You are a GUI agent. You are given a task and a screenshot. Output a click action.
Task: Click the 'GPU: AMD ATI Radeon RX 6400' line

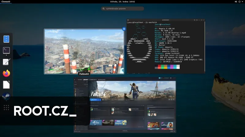[174, 58]
